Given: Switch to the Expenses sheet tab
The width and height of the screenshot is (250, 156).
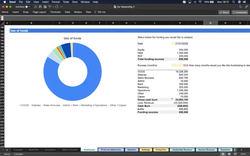Looking at the screenshot, I should [225, 150].
